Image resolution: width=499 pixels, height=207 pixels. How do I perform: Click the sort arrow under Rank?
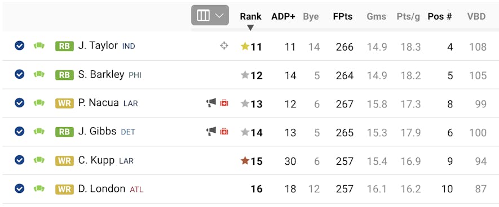point(250,28)
